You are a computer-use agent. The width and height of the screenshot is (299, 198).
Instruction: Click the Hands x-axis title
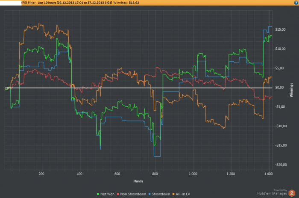(x=138, y=181)
